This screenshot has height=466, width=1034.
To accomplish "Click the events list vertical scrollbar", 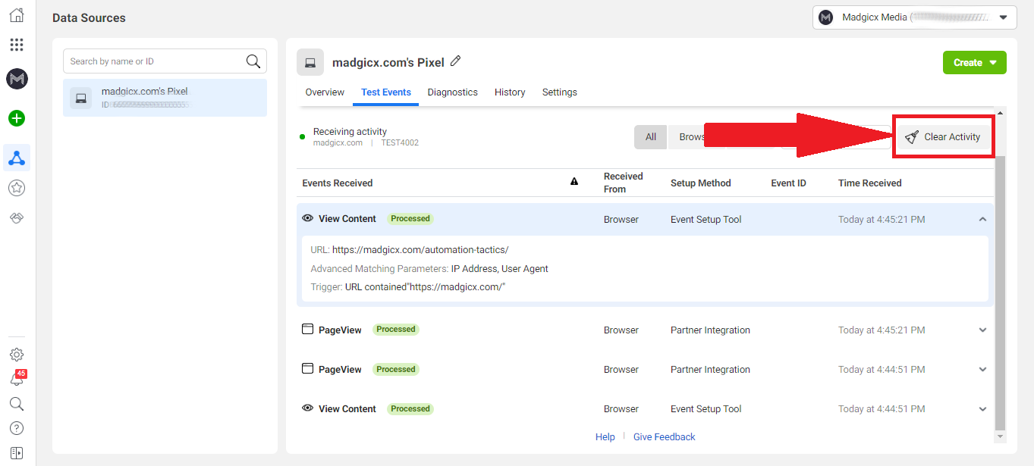I will [1000, 292].
